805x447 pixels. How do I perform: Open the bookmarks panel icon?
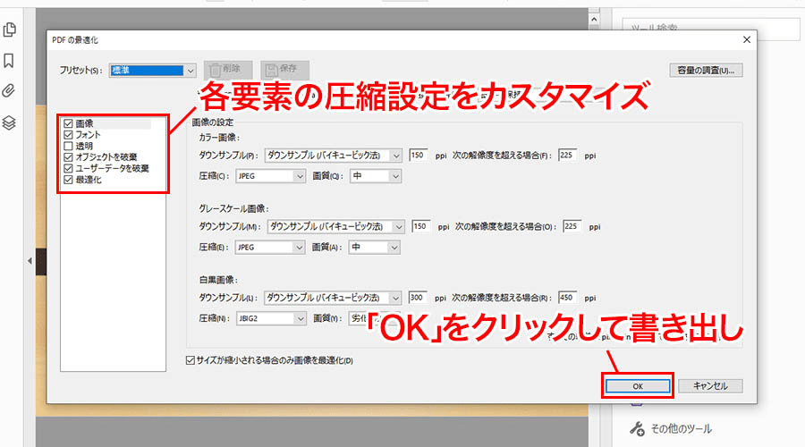click(9, 61)
